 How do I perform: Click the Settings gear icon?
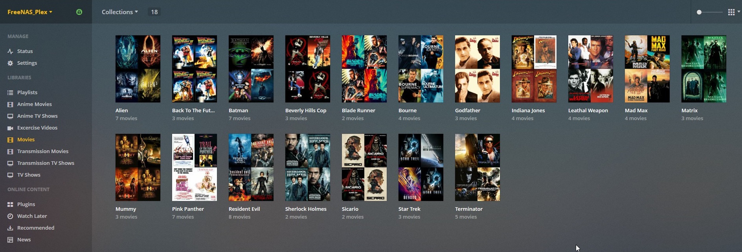10,63
